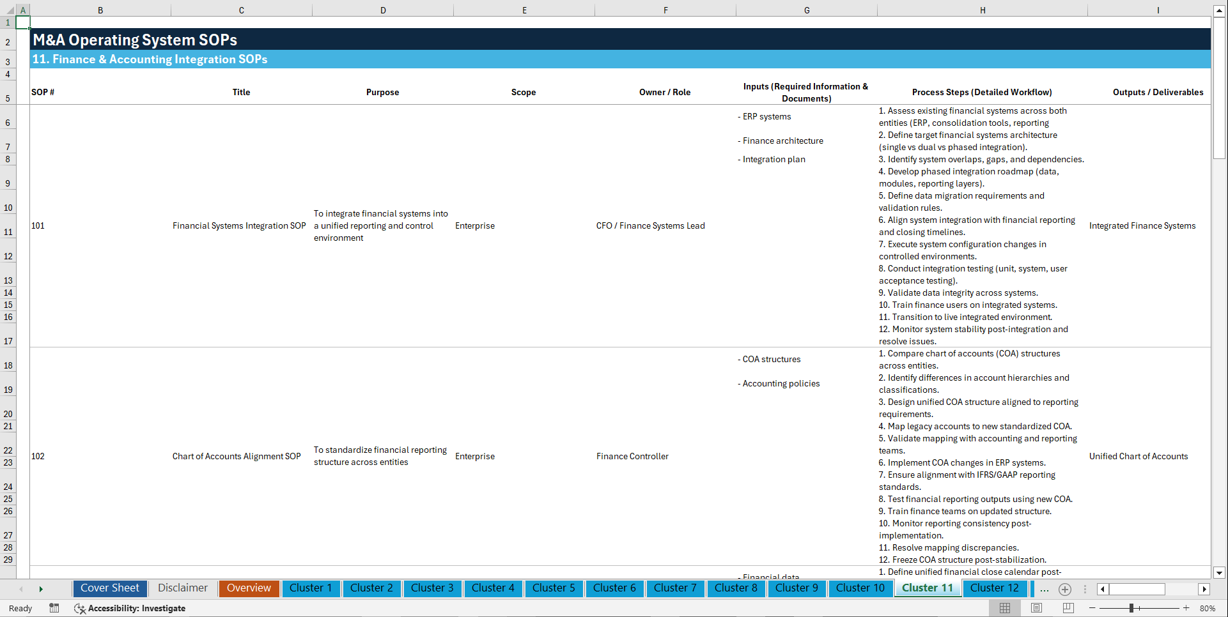
Task: Click '11. Finance & Accounting Integration SOPs' heading
Action: 150,59
